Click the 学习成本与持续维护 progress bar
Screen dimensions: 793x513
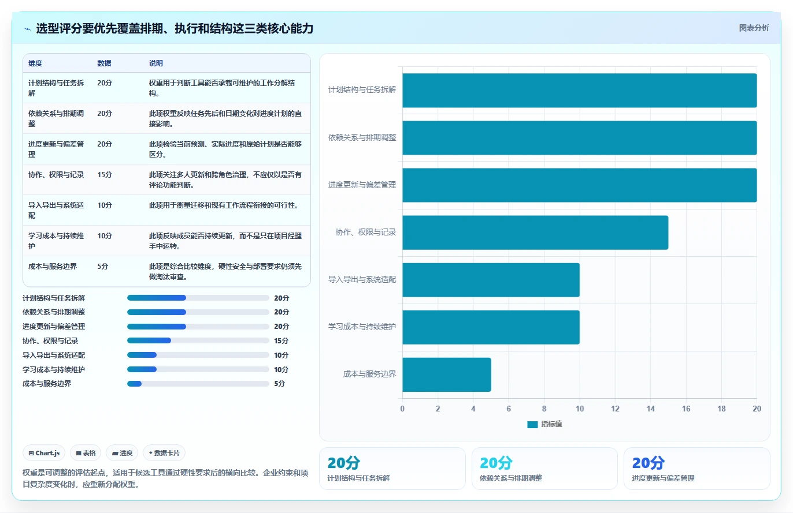[x=198, y=369]
